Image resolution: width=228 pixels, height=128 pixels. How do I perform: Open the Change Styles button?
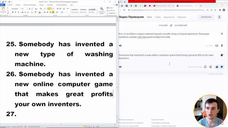click(x=102, y=10)
